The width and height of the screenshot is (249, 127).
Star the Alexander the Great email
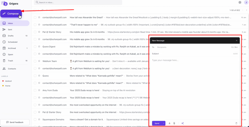pyautogui.click(x=39, y=17)
